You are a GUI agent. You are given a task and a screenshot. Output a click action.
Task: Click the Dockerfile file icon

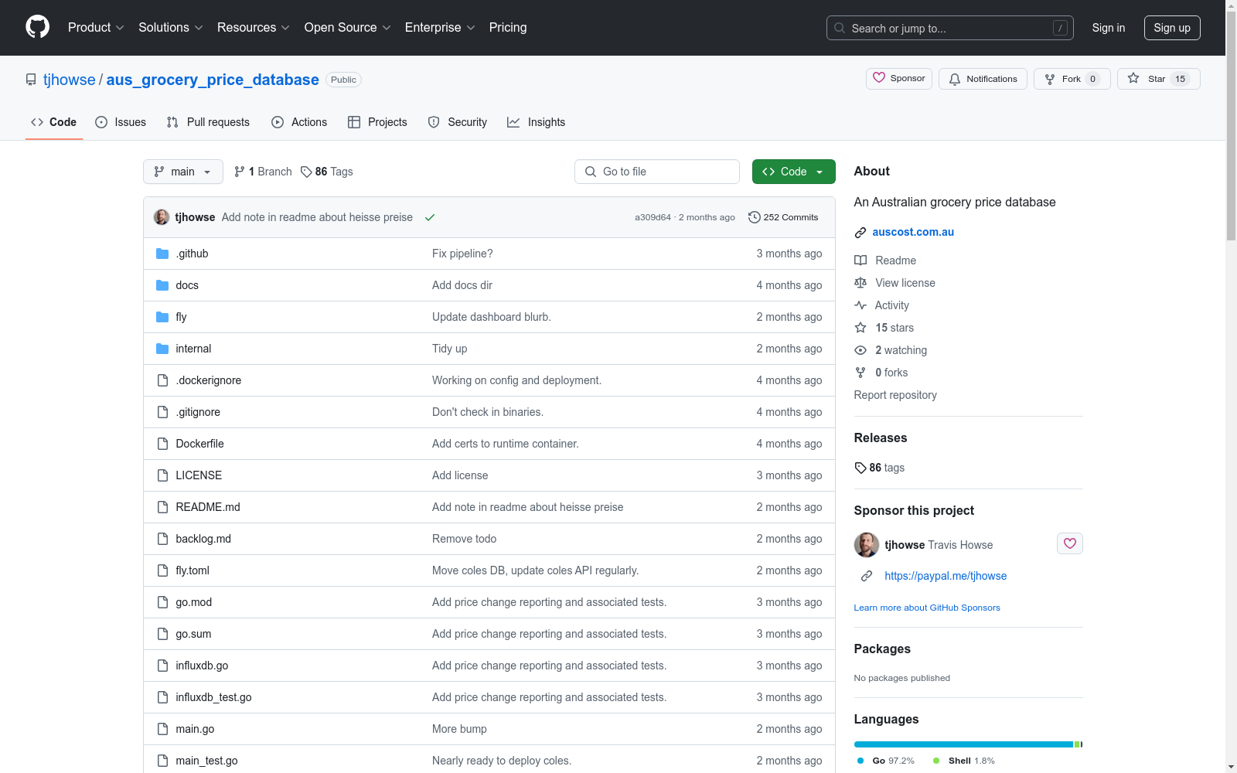point(162,444)
